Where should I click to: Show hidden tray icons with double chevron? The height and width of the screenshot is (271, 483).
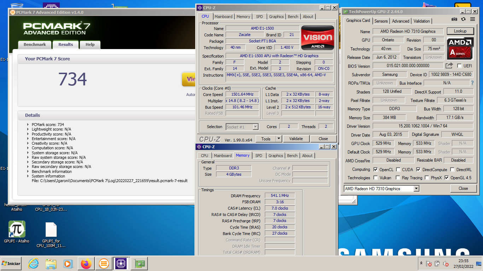(421, 264)
